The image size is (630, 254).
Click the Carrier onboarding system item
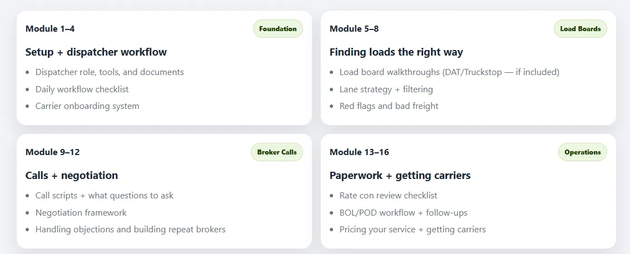(x=87, y=106)
